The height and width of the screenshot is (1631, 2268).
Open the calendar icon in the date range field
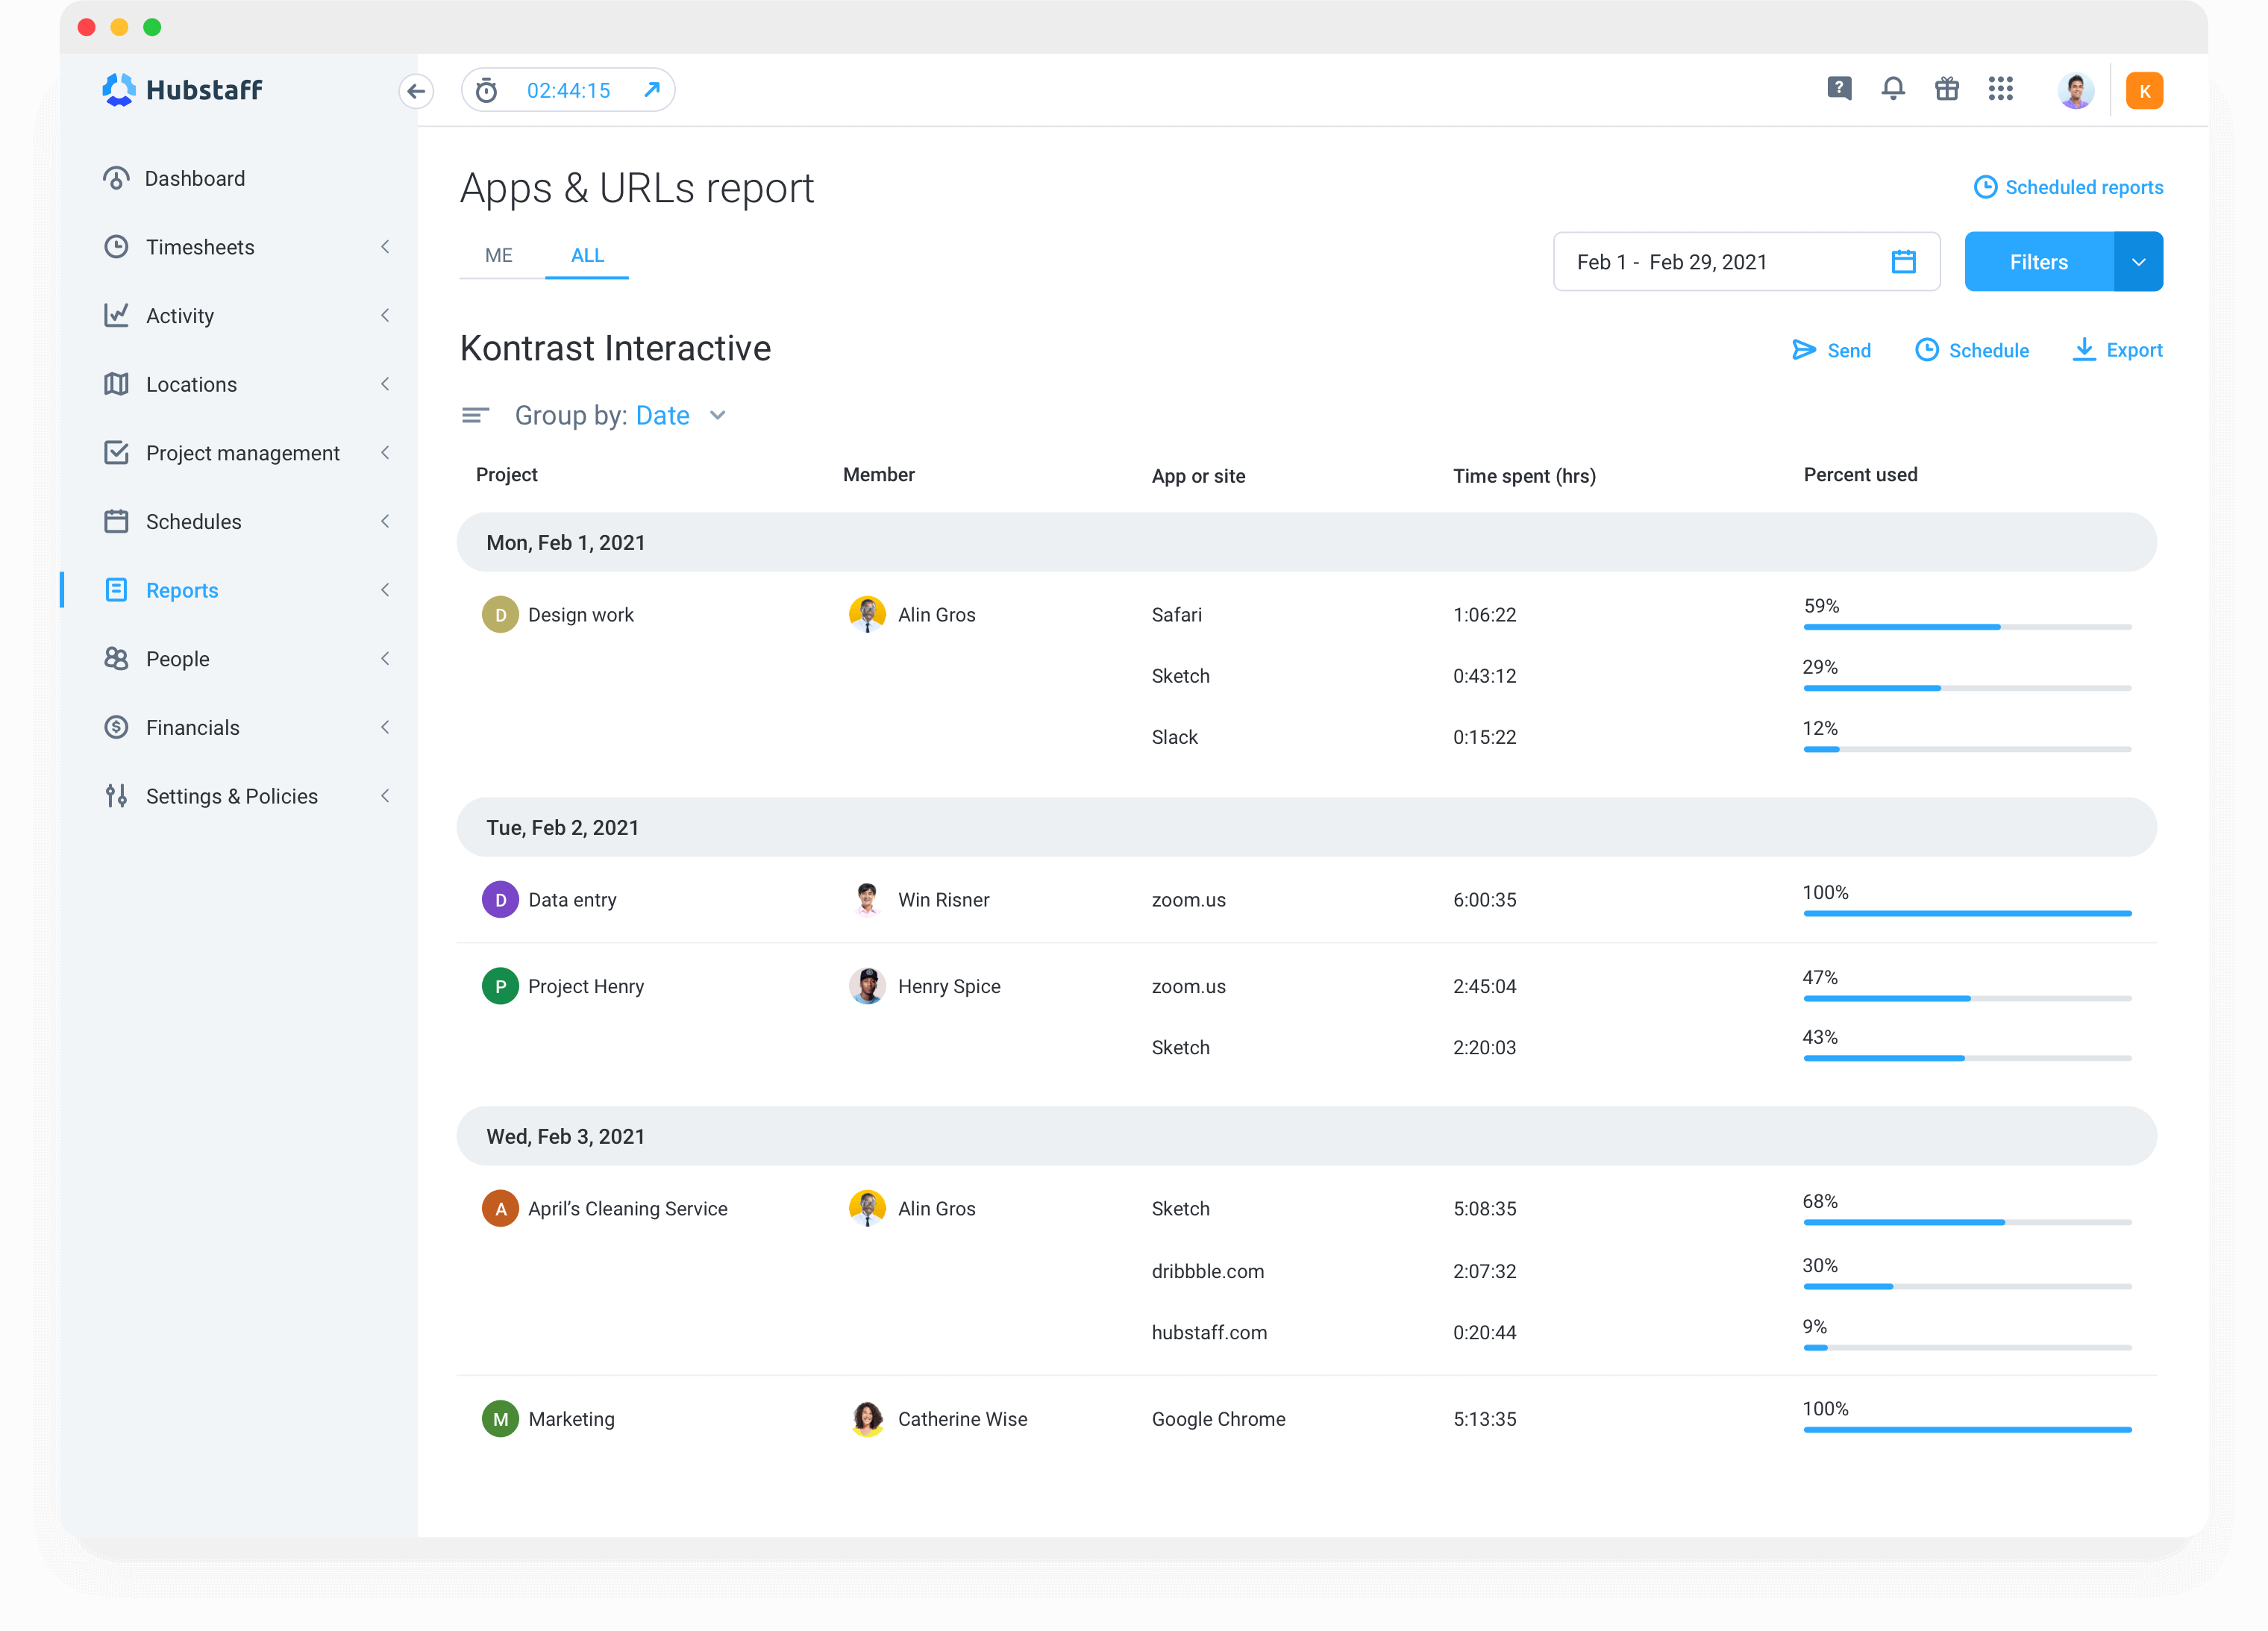(x=1903, y=261)
